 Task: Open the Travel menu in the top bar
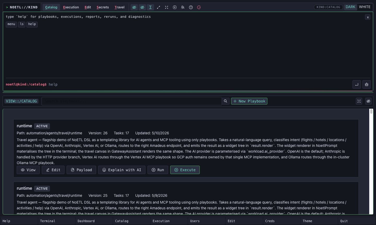(120, 7)
